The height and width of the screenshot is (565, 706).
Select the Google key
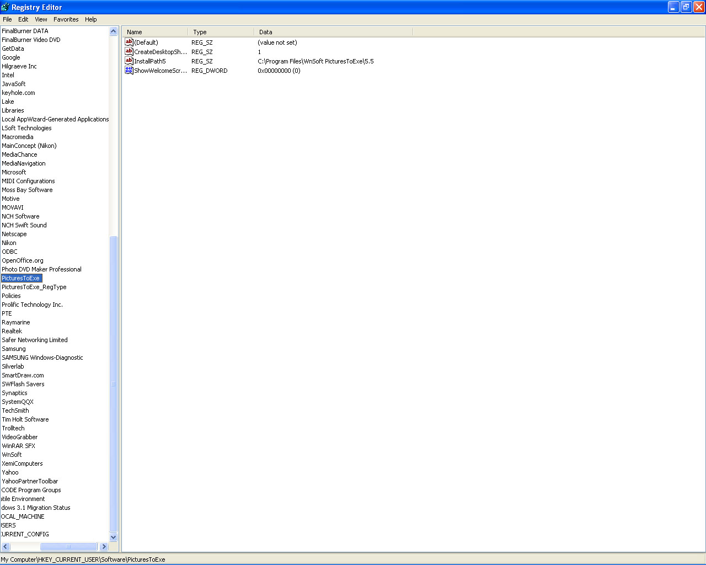[10, 57]
